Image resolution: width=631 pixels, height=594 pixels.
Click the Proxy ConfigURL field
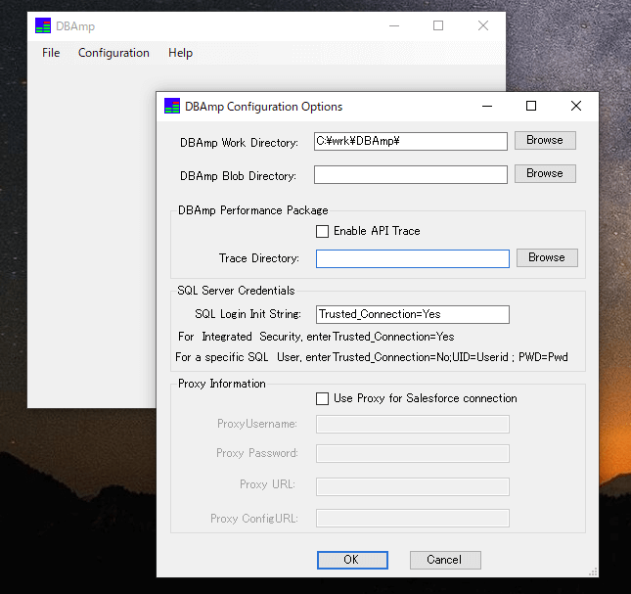point(413,518)
